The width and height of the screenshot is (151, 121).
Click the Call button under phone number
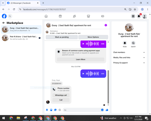(x=61, y=100)
